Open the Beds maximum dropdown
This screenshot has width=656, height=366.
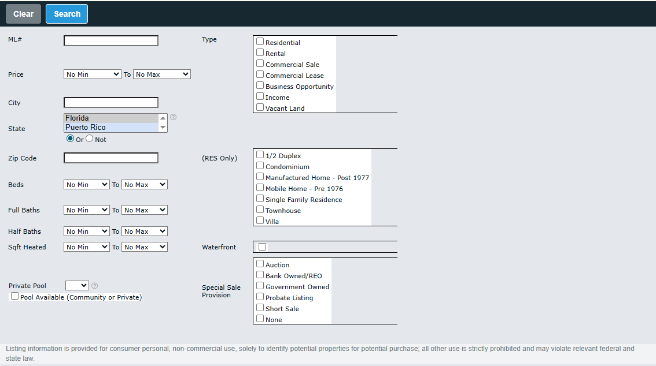[144, 185]
